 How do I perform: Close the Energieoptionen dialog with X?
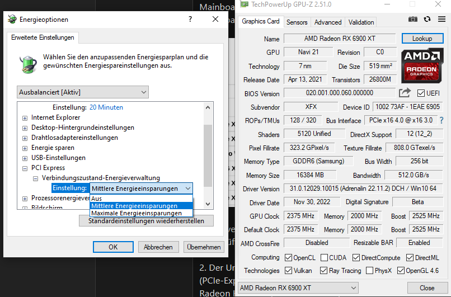tap(215, 19)
